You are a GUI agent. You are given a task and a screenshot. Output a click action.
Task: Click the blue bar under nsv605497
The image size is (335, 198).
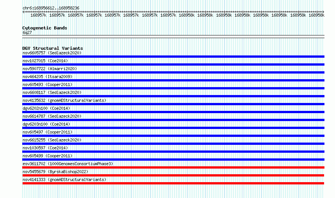tap(173, 136)
